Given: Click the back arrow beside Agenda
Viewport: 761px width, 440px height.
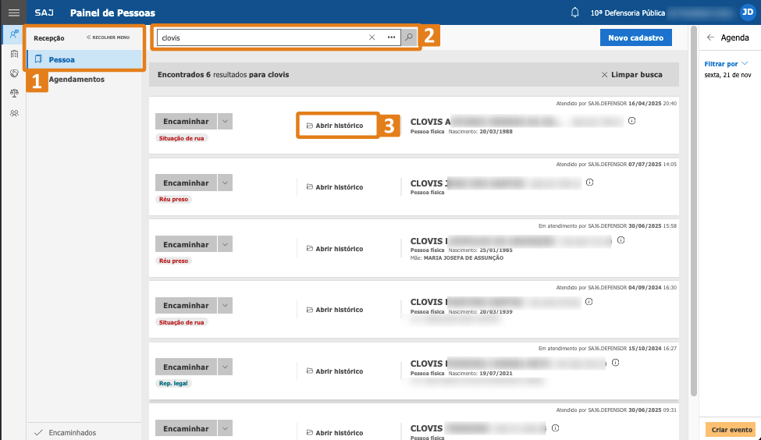Looking at the screenshot, I should click(710, 37).
